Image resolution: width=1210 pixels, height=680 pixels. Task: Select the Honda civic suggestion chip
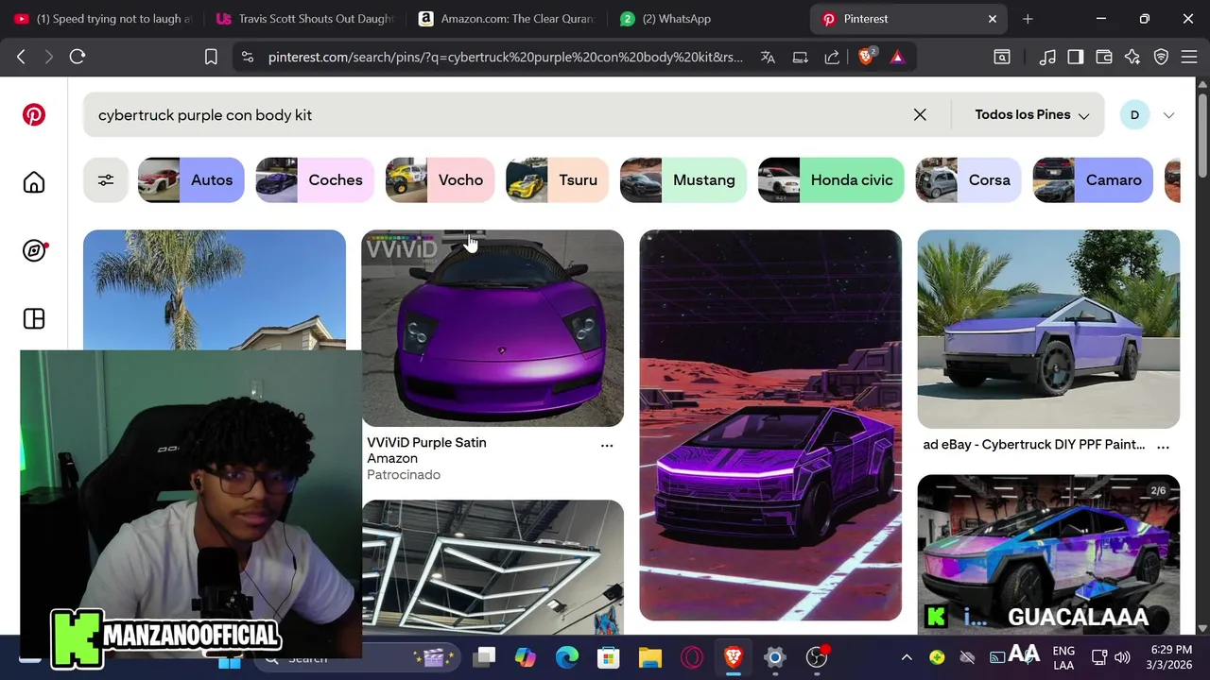[x=831, y=179]
